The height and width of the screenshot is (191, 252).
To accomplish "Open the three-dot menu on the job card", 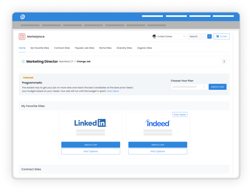I will point(224,62).
